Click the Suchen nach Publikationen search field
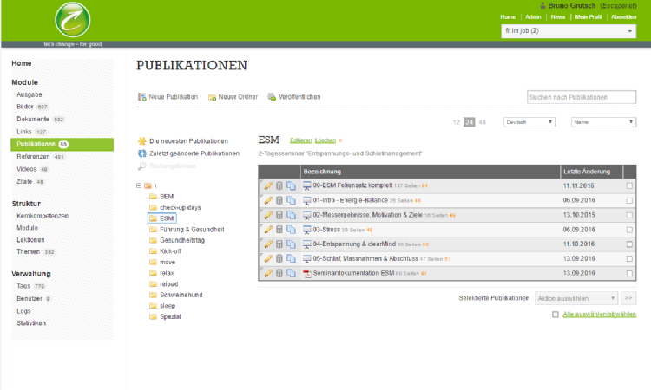This screenshot has height=390, width=651. pos(581,97)
